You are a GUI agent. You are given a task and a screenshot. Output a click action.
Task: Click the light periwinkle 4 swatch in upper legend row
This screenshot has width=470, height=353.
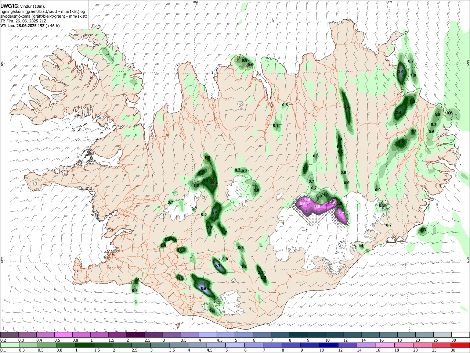208,335
